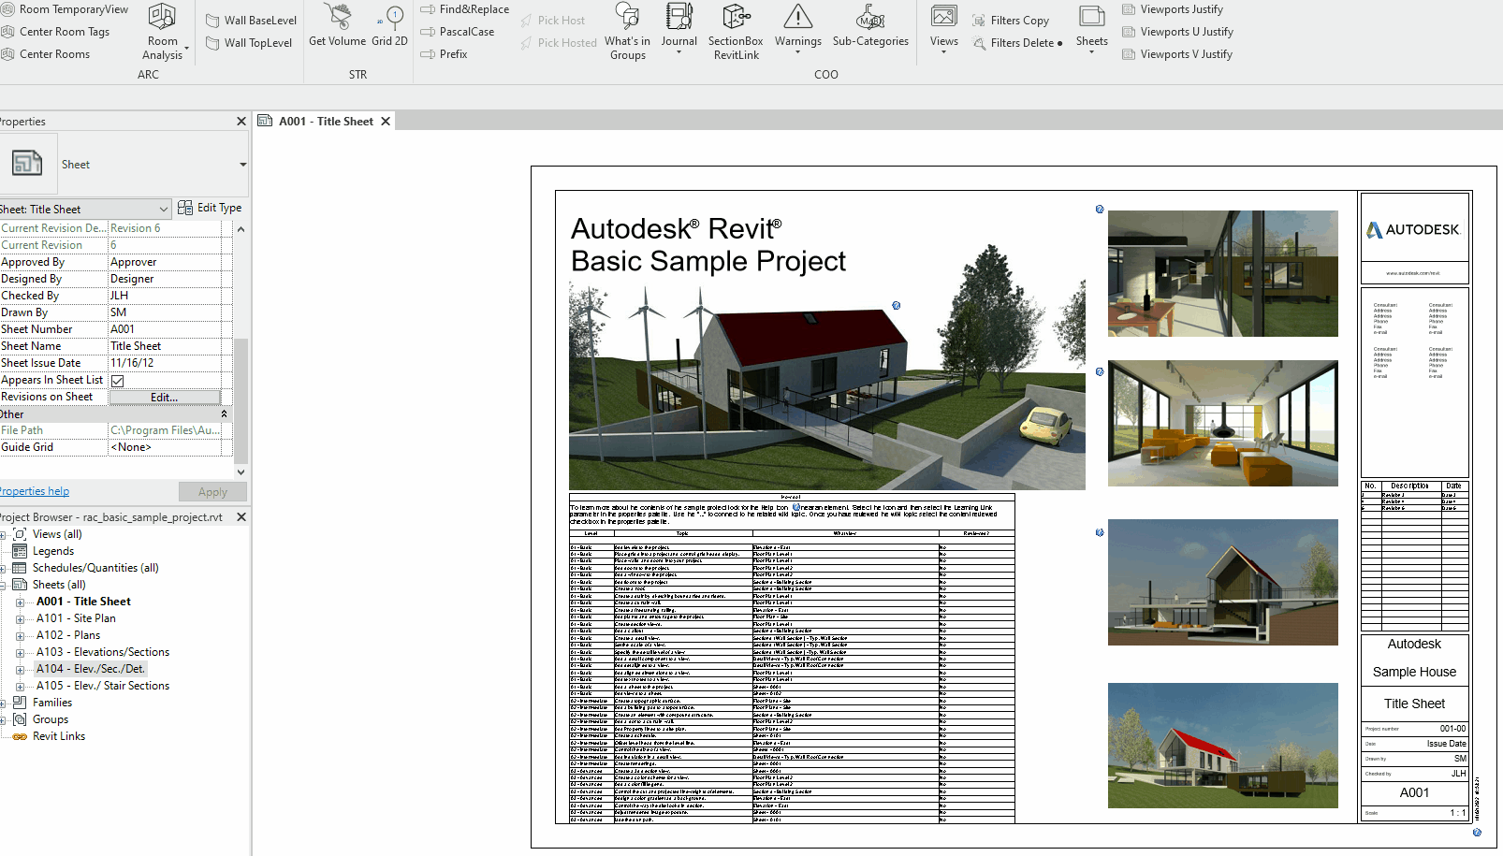
Task: Click the Drawn By value field
Action: point(165,312)
